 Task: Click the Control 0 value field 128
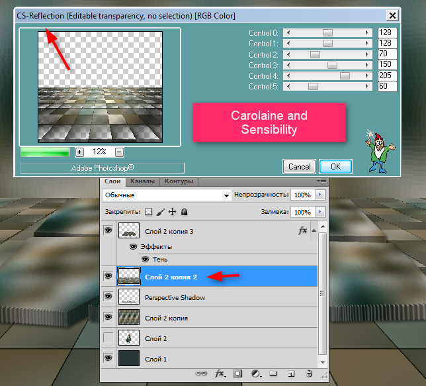tap(388, 32)
